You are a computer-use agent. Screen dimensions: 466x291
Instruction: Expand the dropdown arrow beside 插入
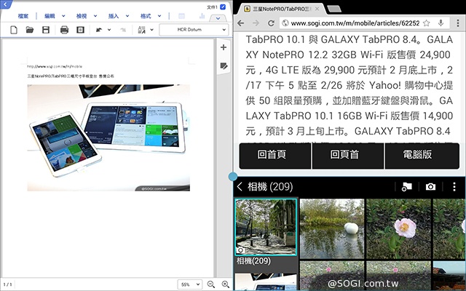pos(127,16)
